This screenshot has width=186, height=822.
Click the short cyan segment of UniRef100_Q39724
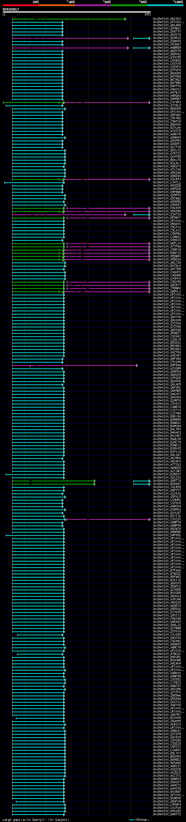click(x=142, y=215)
